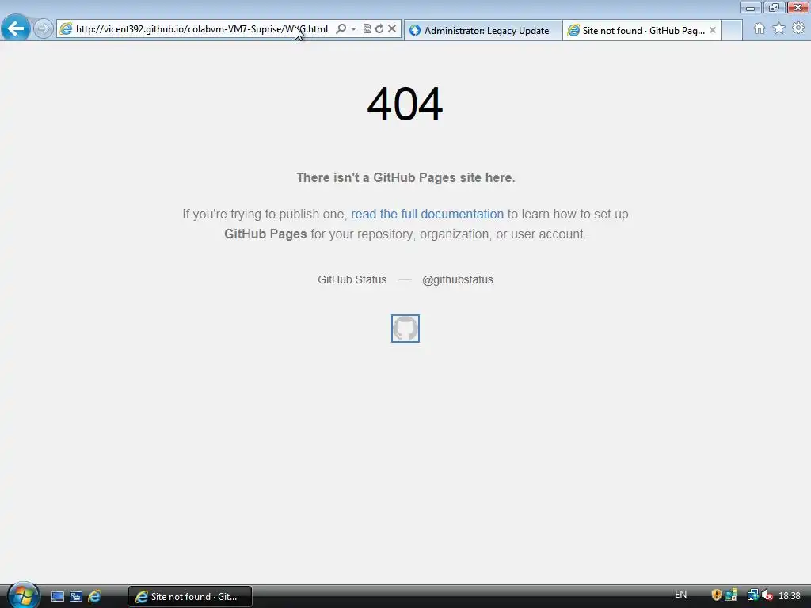Open the Windows Security alert shield icon
Image resolution: width=811 pixels, height=608 pixels.
point(716,595)
